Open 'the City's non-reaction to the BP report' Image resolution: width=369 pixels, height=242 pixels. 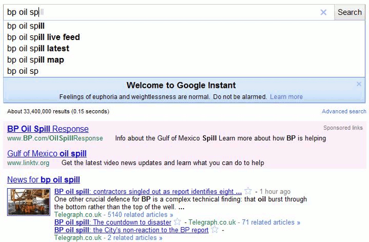tap(131, 230)
